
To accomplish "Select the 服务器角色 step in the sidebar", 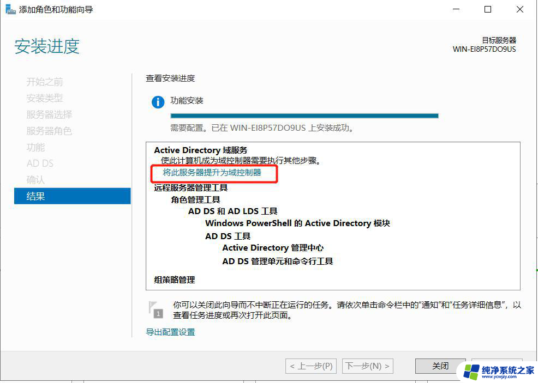I will tap(49, 131).
